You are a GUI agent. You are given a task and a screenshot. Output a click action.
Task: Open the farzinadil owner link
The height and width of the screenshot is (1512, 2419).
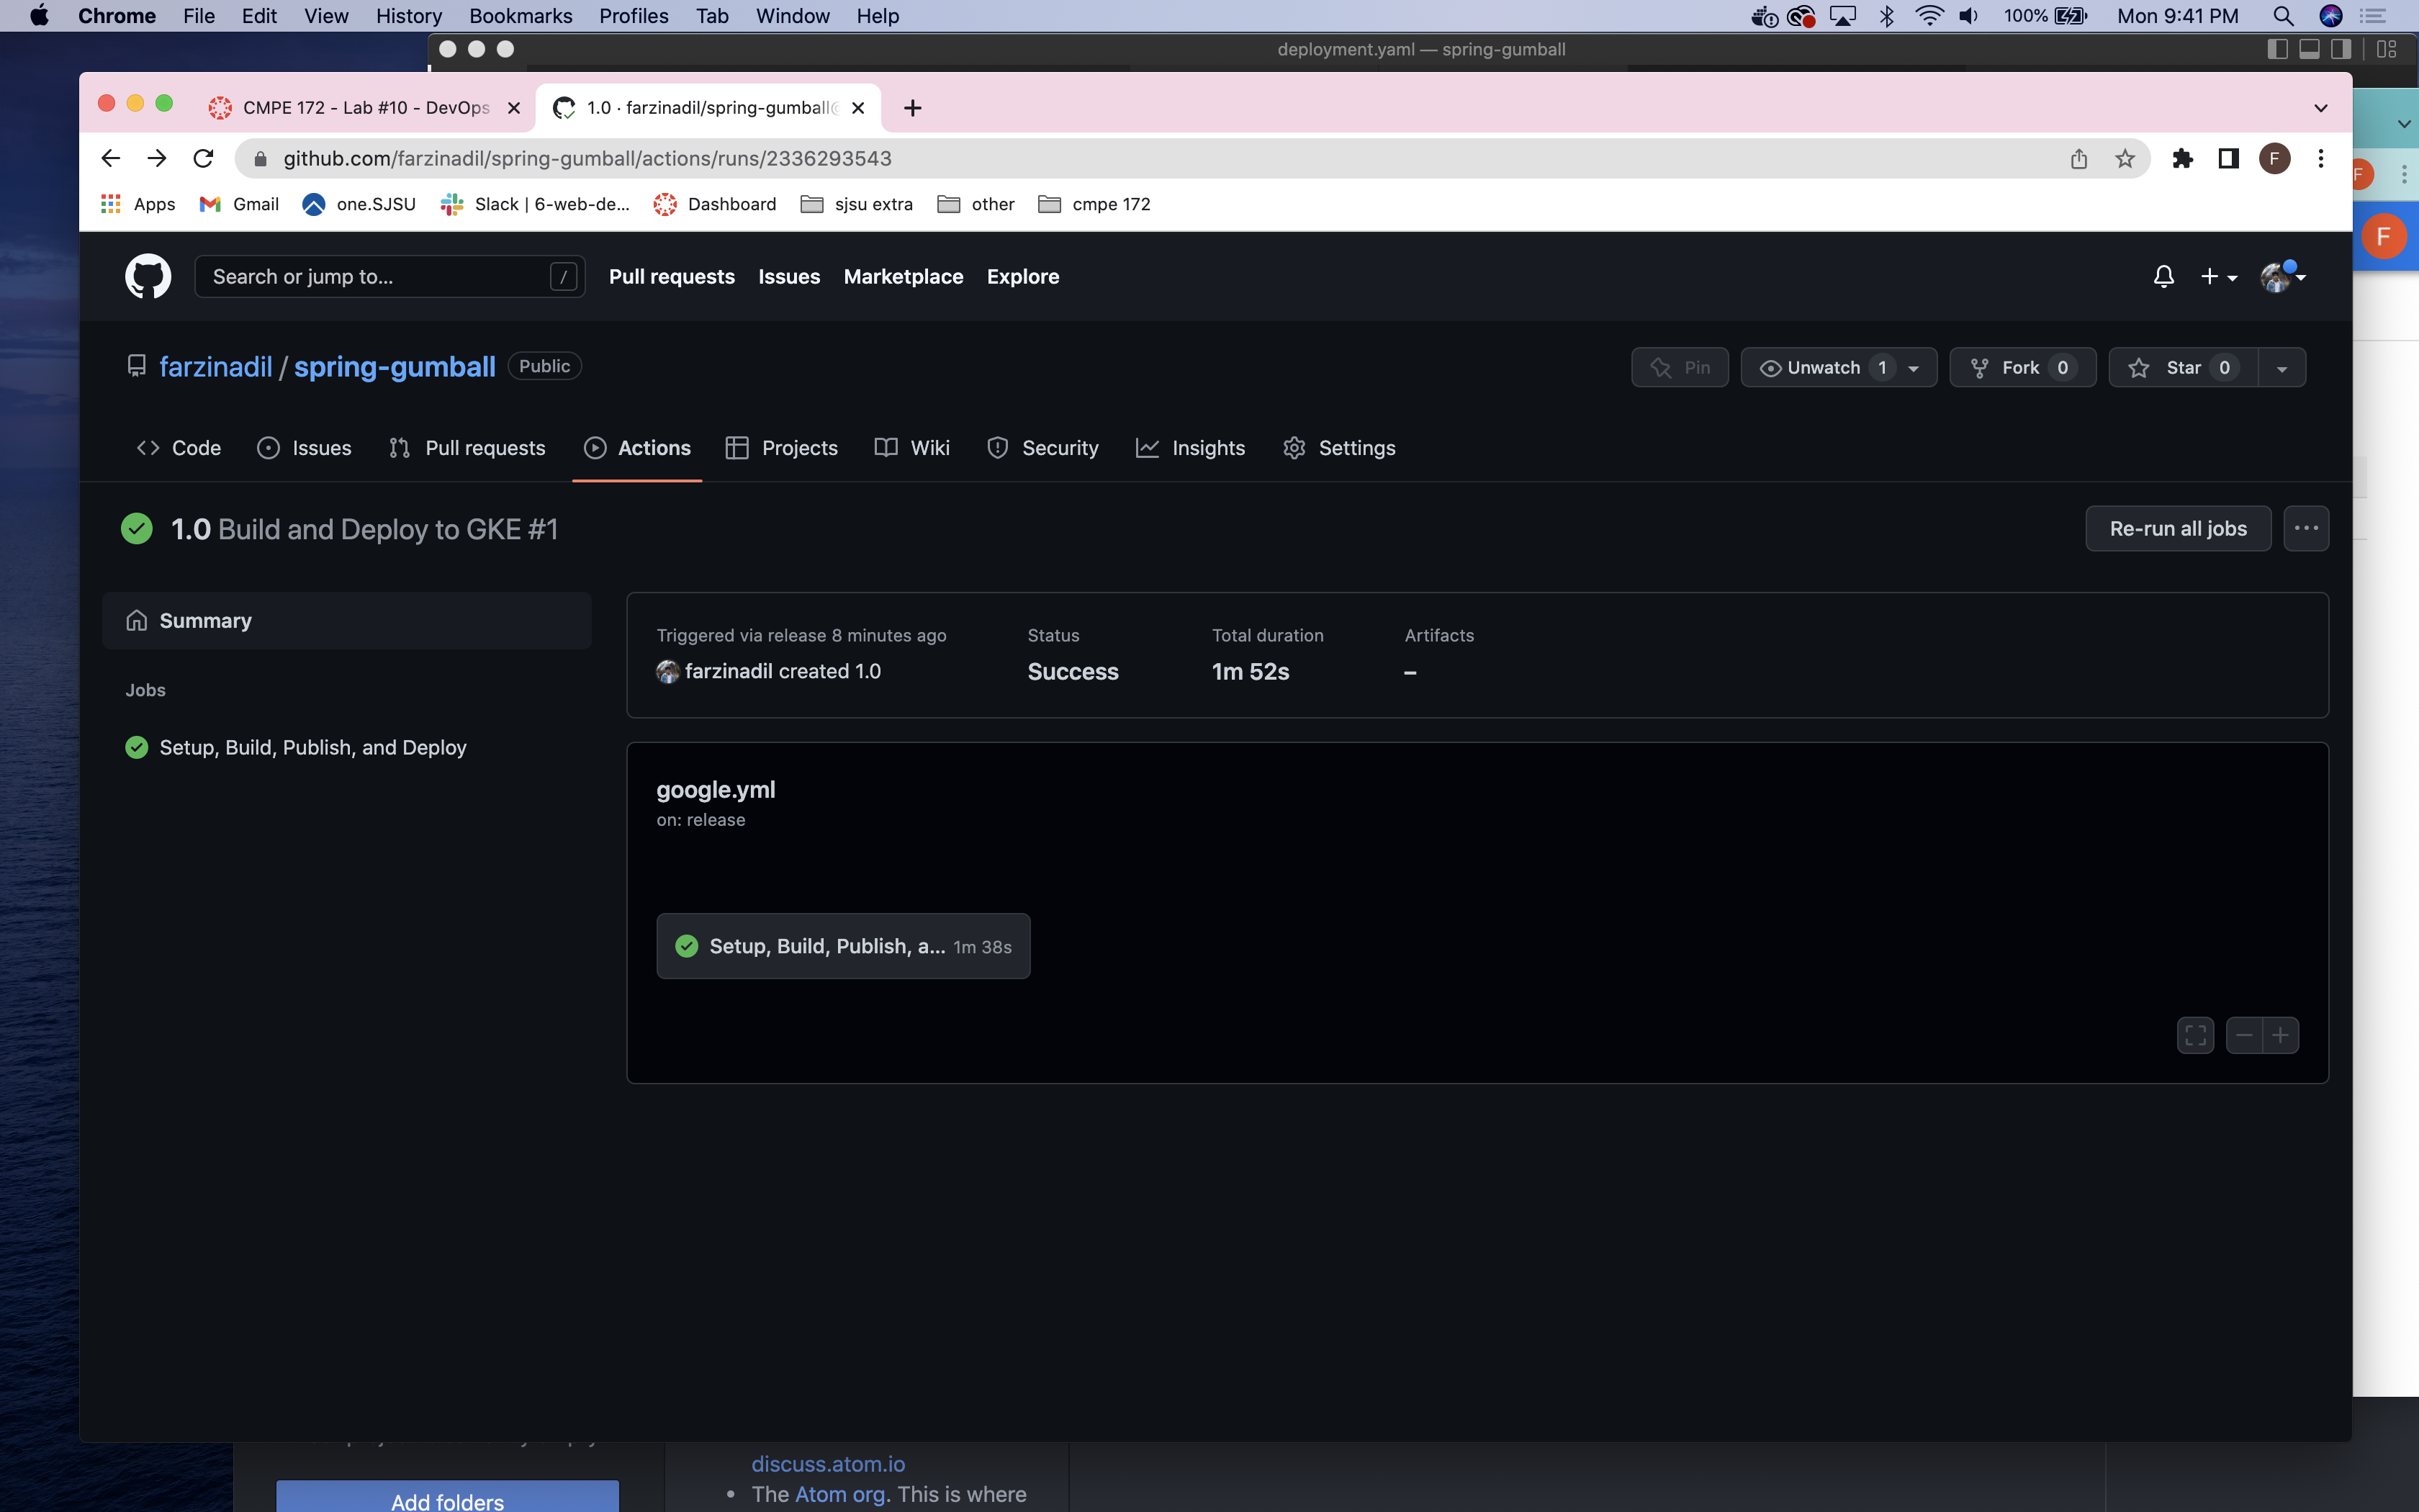[216, 367]
